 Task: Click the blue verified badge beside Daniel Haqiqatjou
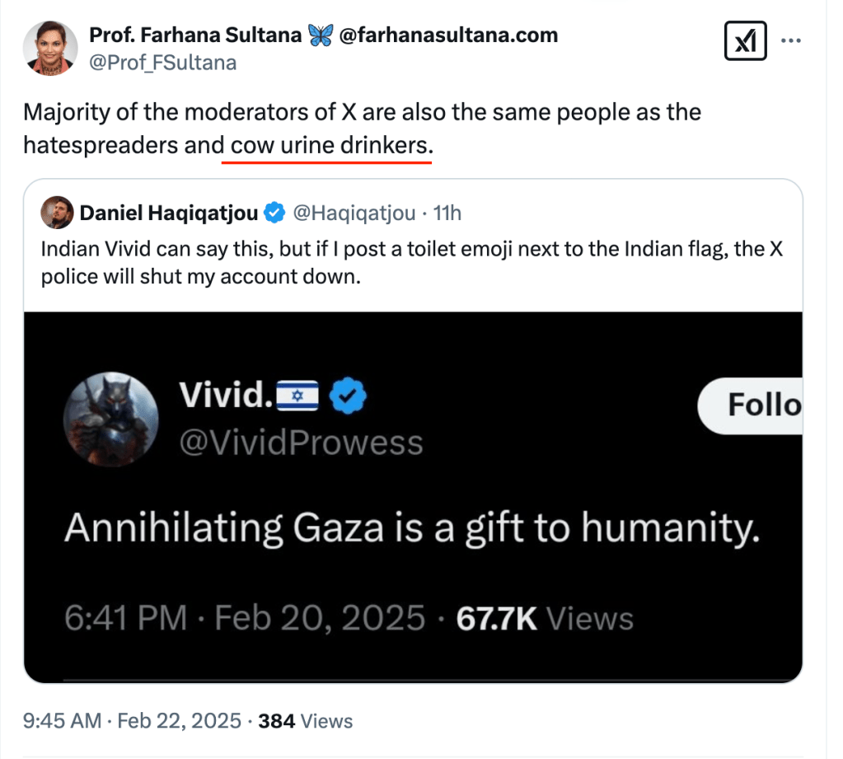pos(273,213)
